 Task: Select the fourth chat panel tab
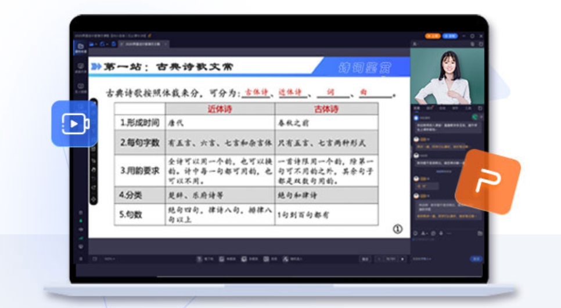point(455,108)
